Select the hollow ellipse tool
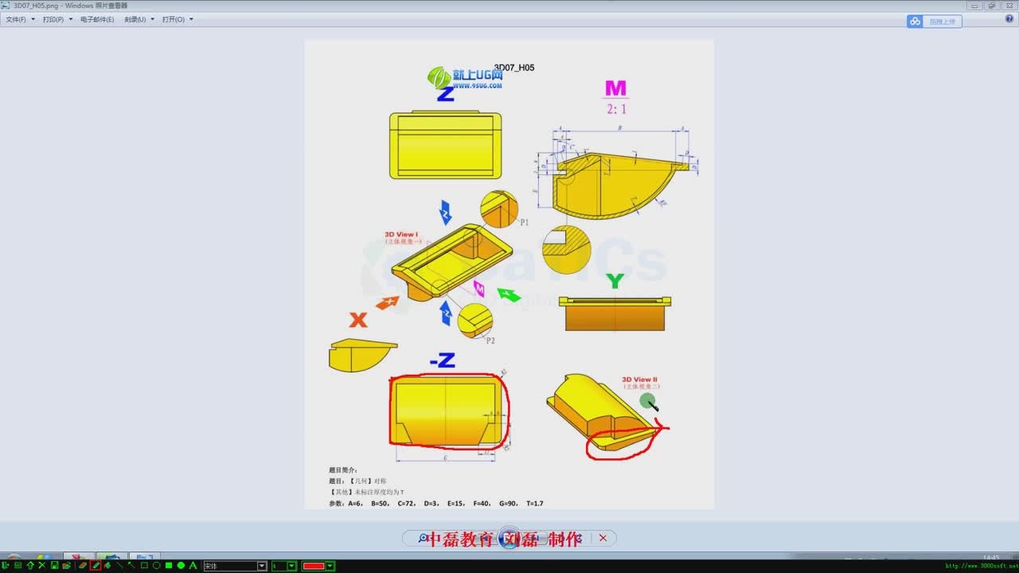1019x573 pixels. [156, 566]
